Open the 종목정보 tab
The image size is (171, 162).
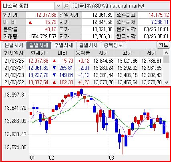point(113,45)
